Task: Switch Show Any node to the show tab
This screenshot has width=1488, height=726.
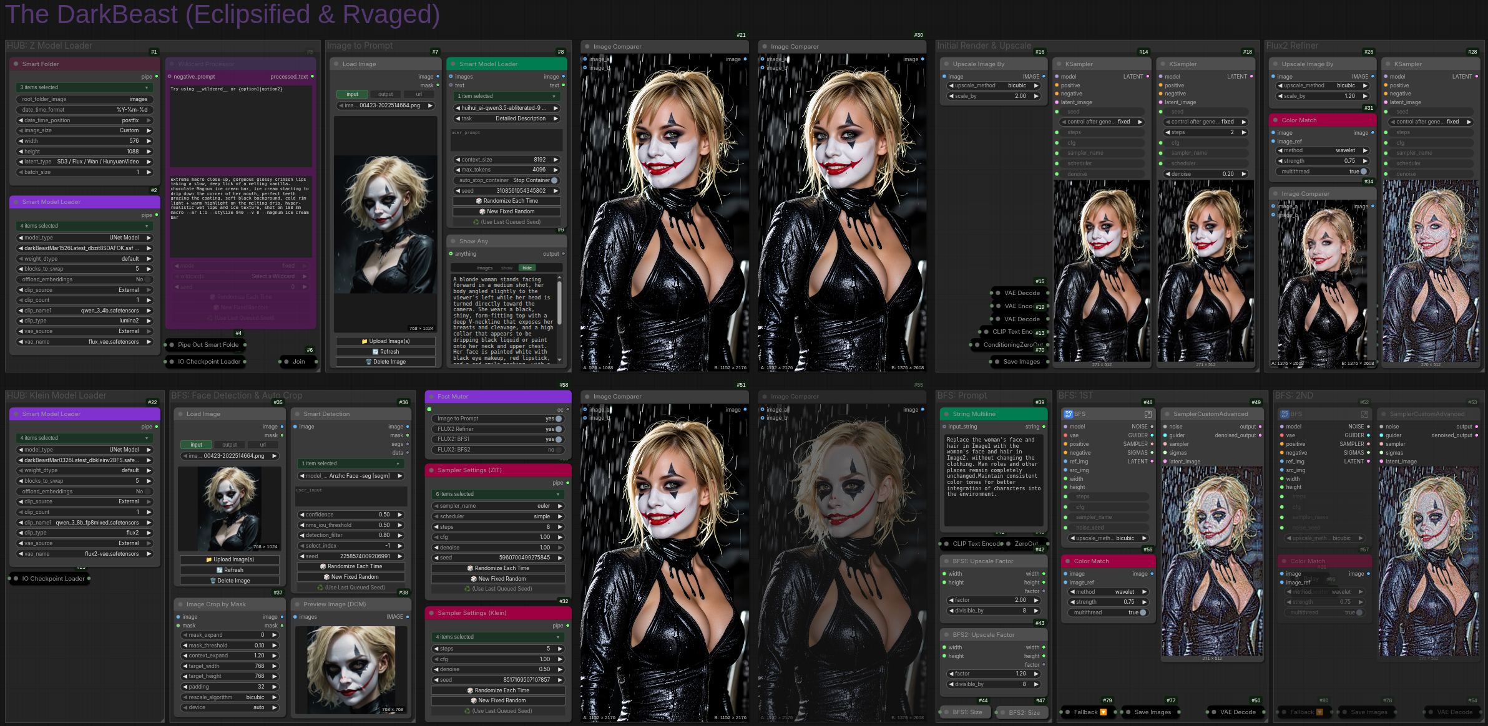Action: pyautogui.click(x=507, y=268)
